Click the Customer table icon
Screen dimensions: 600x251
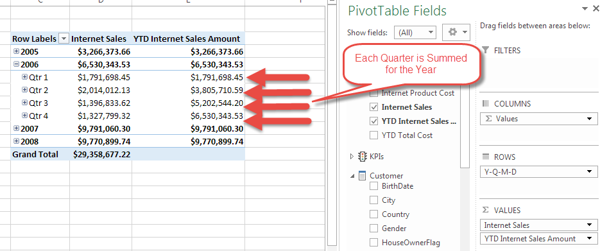tap(362, 176)
